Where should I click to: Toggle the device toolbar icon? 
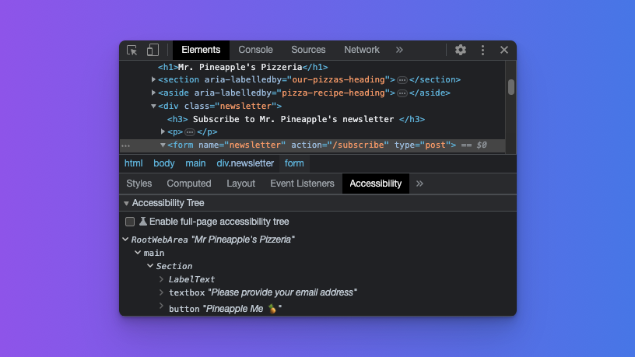tap(153, 50)
